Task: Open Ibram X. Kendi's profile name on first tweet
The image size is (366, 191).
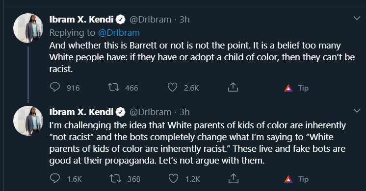Action: point(81,19)
